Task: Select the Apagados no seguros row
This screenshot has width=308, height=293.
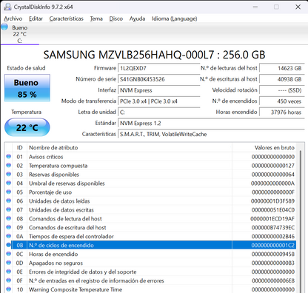Action: pyautogui.click(x=150, y=263)
